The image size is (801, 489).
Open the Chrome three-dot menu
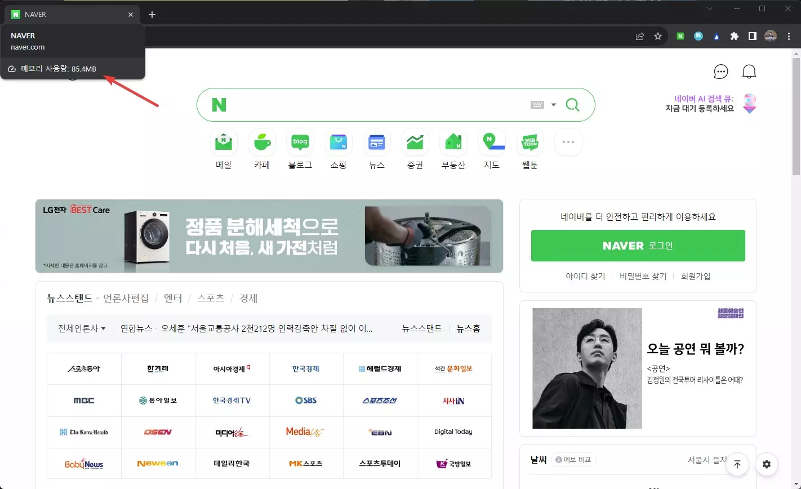pyautogui.click(x=789, y=36)
